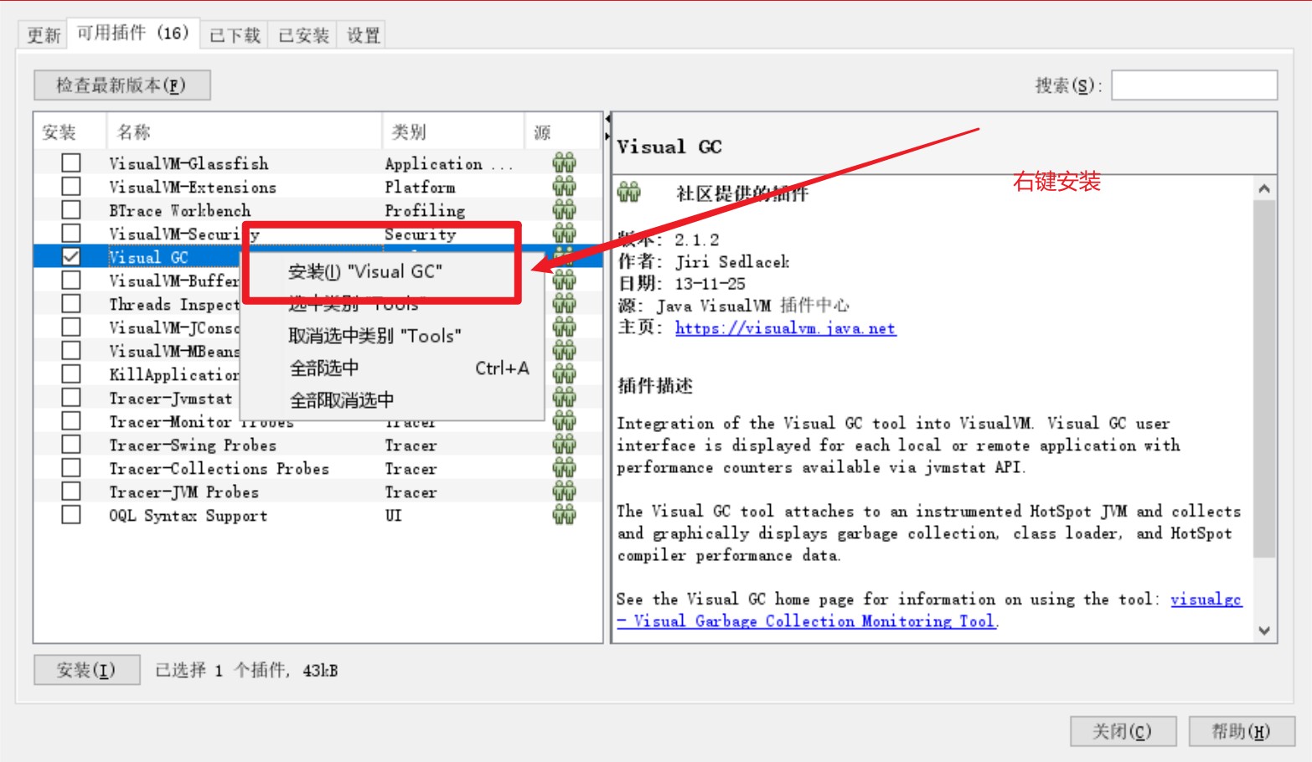Click the source icon in Tracer-Collections Probes row
1312x762 pixels.
565,468
